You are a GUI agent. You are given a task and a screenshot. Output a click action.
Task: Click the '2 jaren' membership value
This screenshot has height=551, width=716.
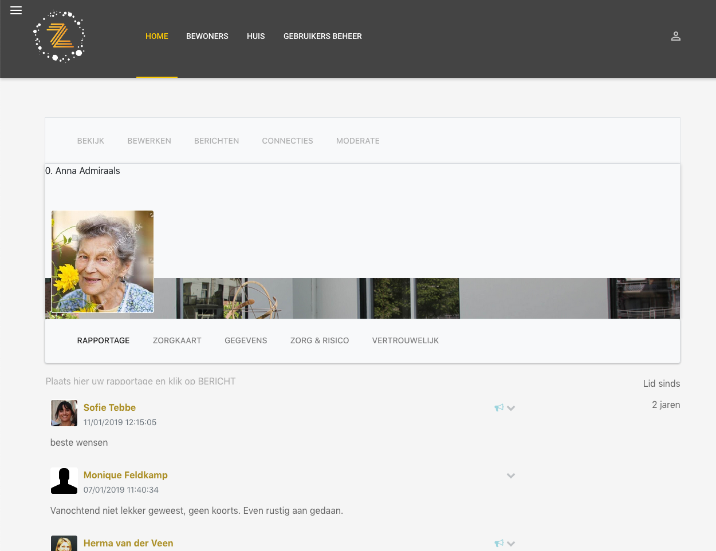(x=666, y=405)
